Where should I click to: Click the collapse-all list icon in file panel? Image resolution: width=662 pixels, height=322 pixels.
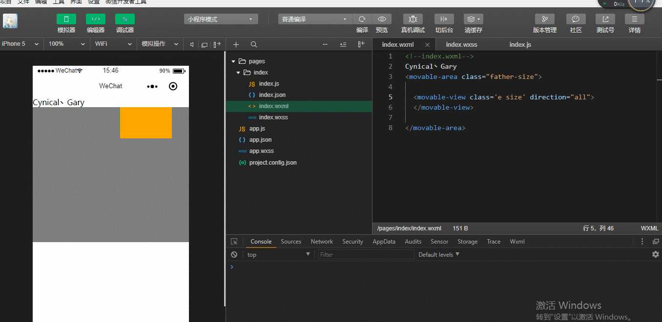343,44
